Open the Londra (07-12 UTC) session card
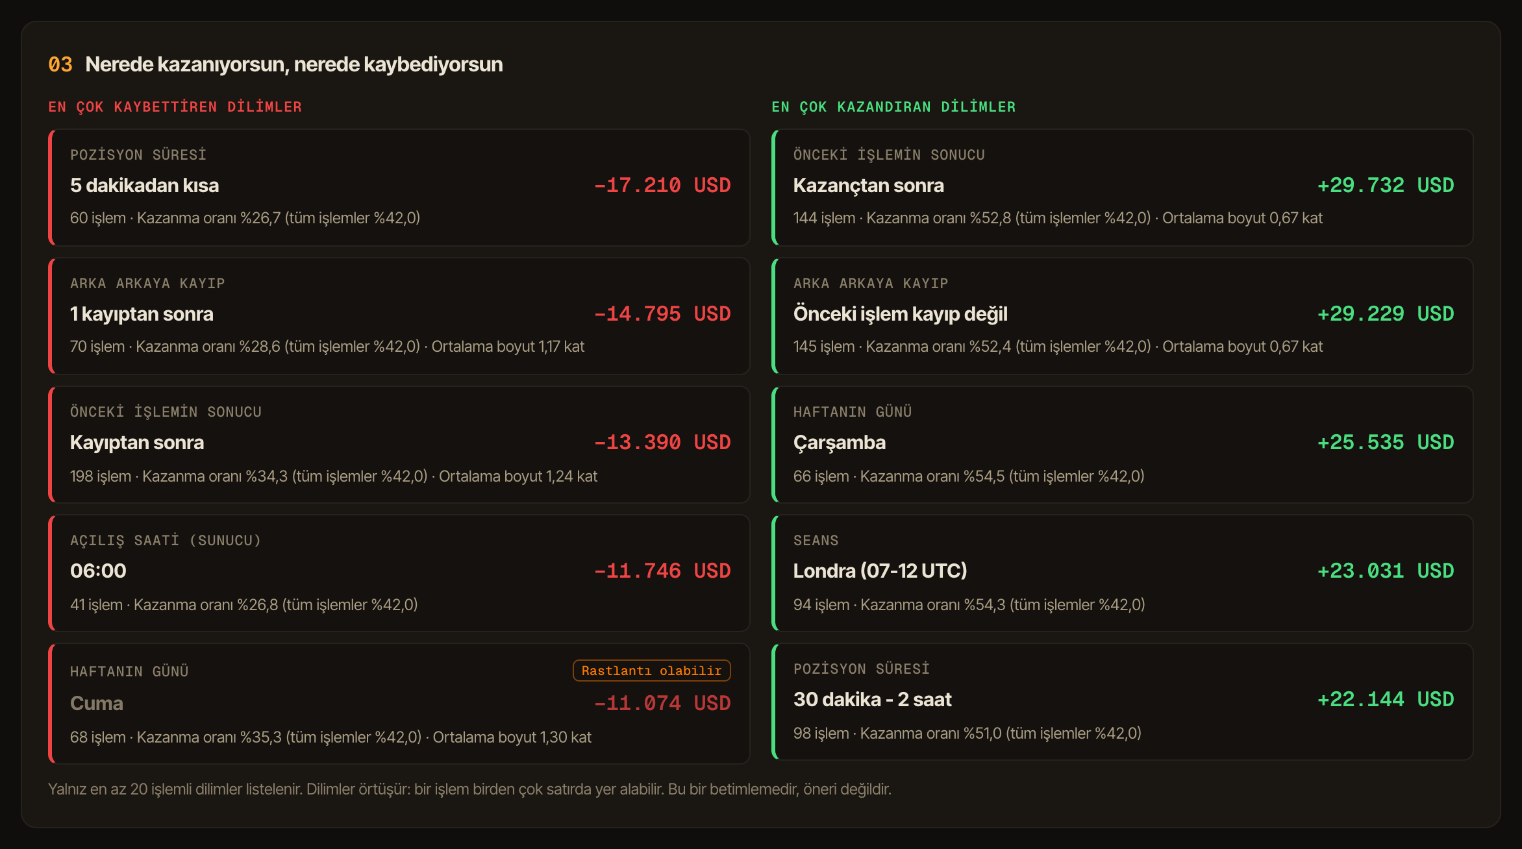1522x849 pixels. pyautogui.click(x=1122, y=572)
